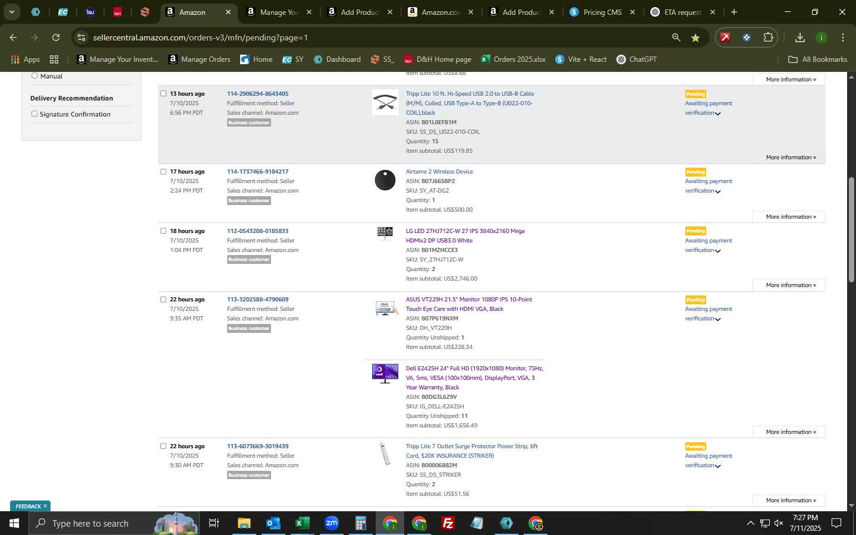Expand payment verification for Surge Protector order
856x535 pixels.
point(717,466)
